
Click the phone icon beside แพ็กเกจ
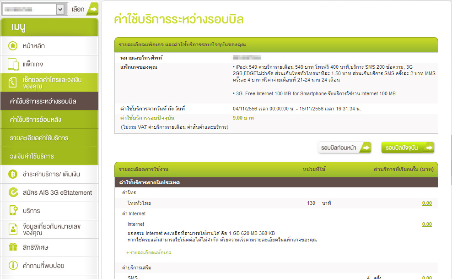pos(13,64)
